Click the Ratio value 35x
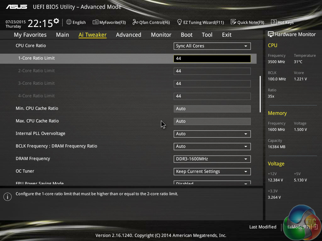The height and width of the screenshot is (241, 322). click(271, 96)
